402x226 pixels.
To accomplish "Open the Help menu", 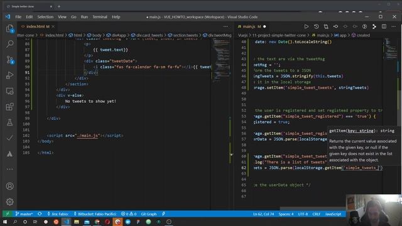I will click(116, 17).
